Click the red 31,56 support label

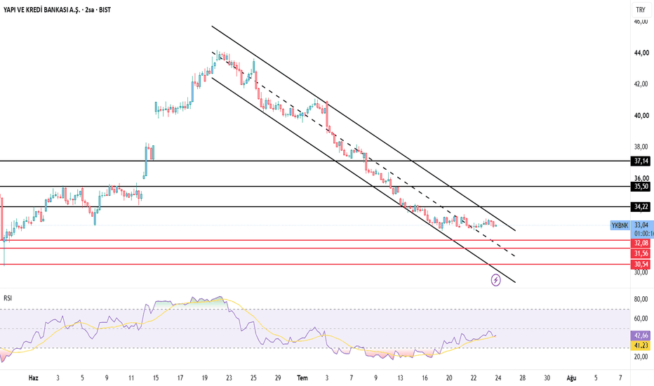641,254
